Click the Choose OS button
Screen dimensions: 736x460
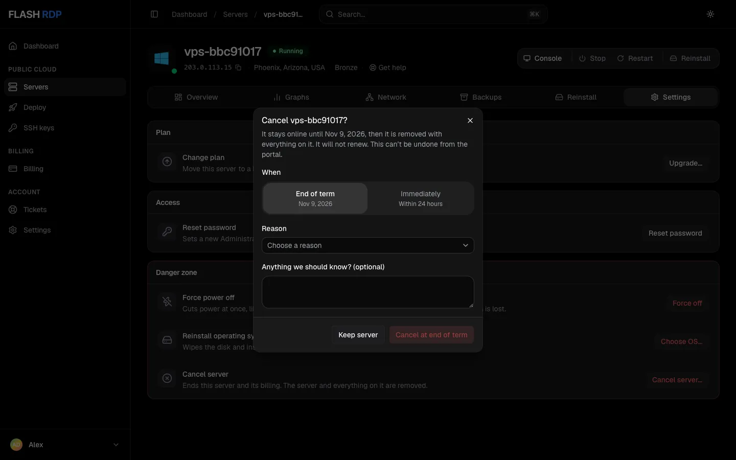point(681,341)
